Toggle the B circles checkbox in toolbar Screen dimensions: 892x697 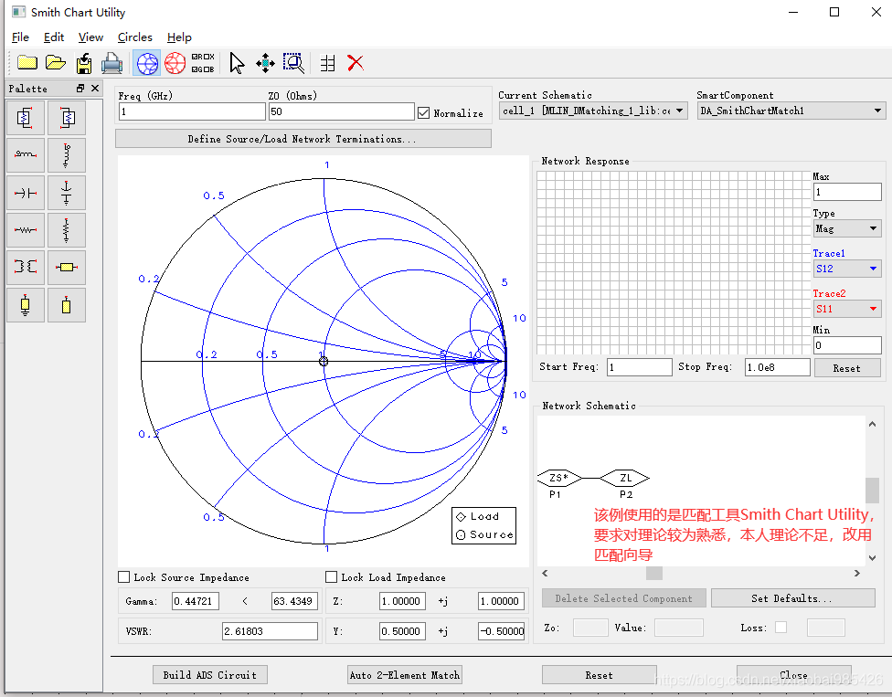(207, 69)
